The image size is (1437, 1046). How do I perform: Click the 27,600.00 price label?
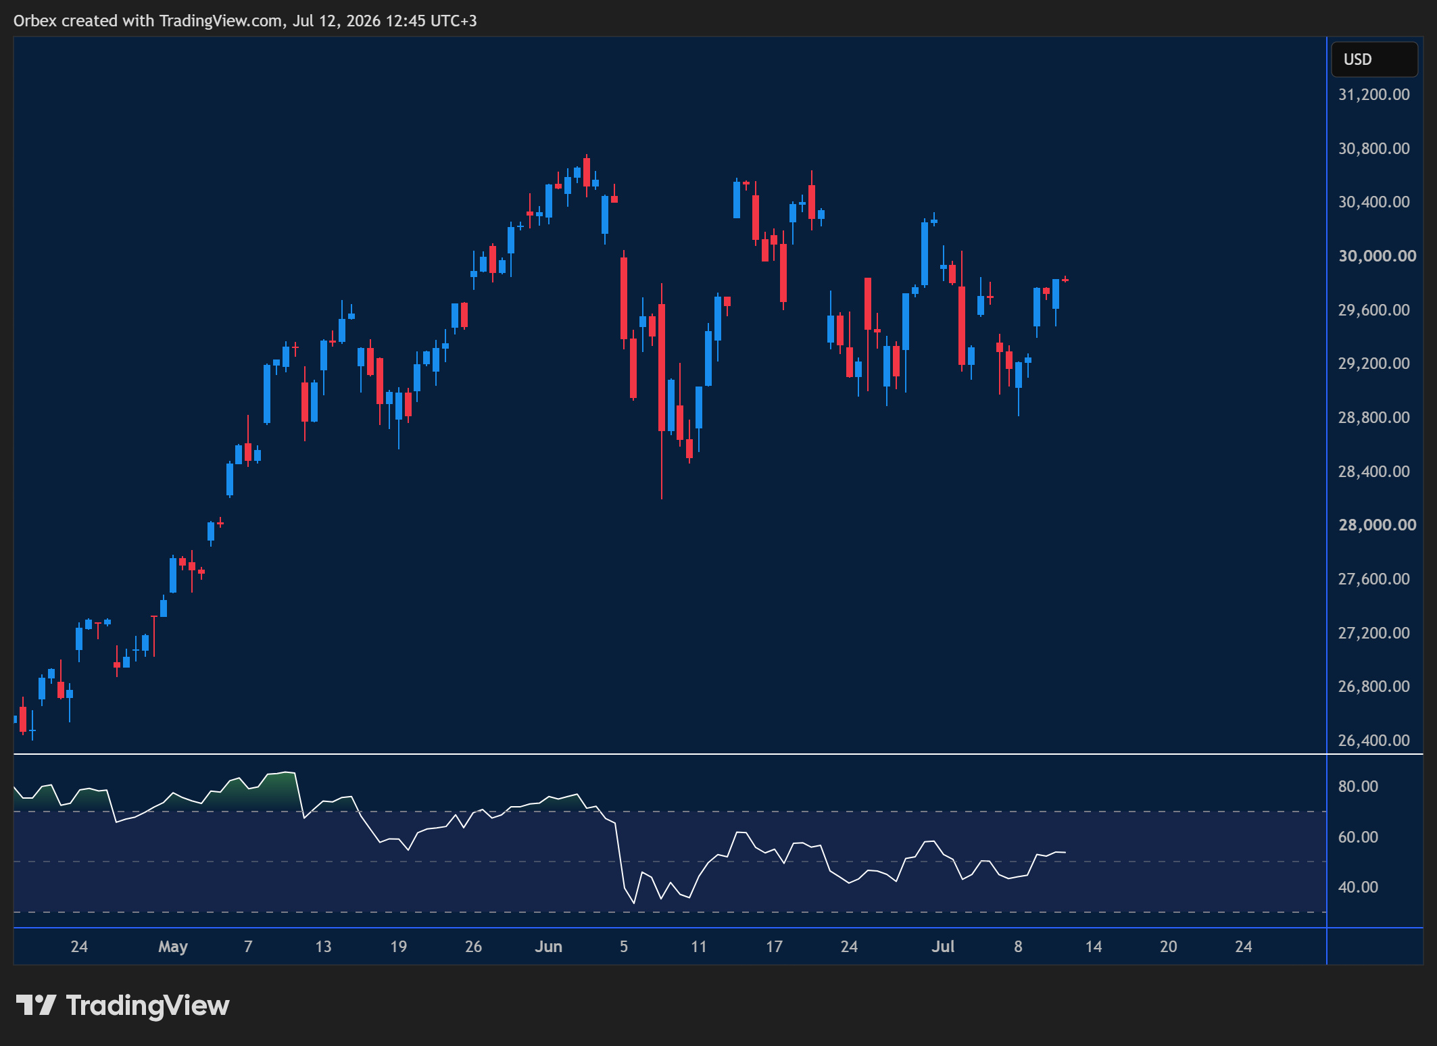coord(1374,579)
